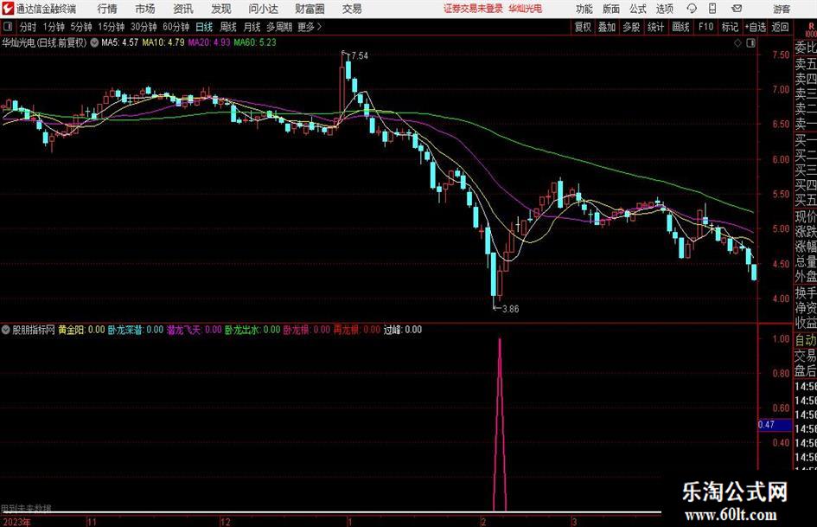Switch to the 15分钟 period tab
817x527 pixels.
pyautogui.click(x=111, y=27)
